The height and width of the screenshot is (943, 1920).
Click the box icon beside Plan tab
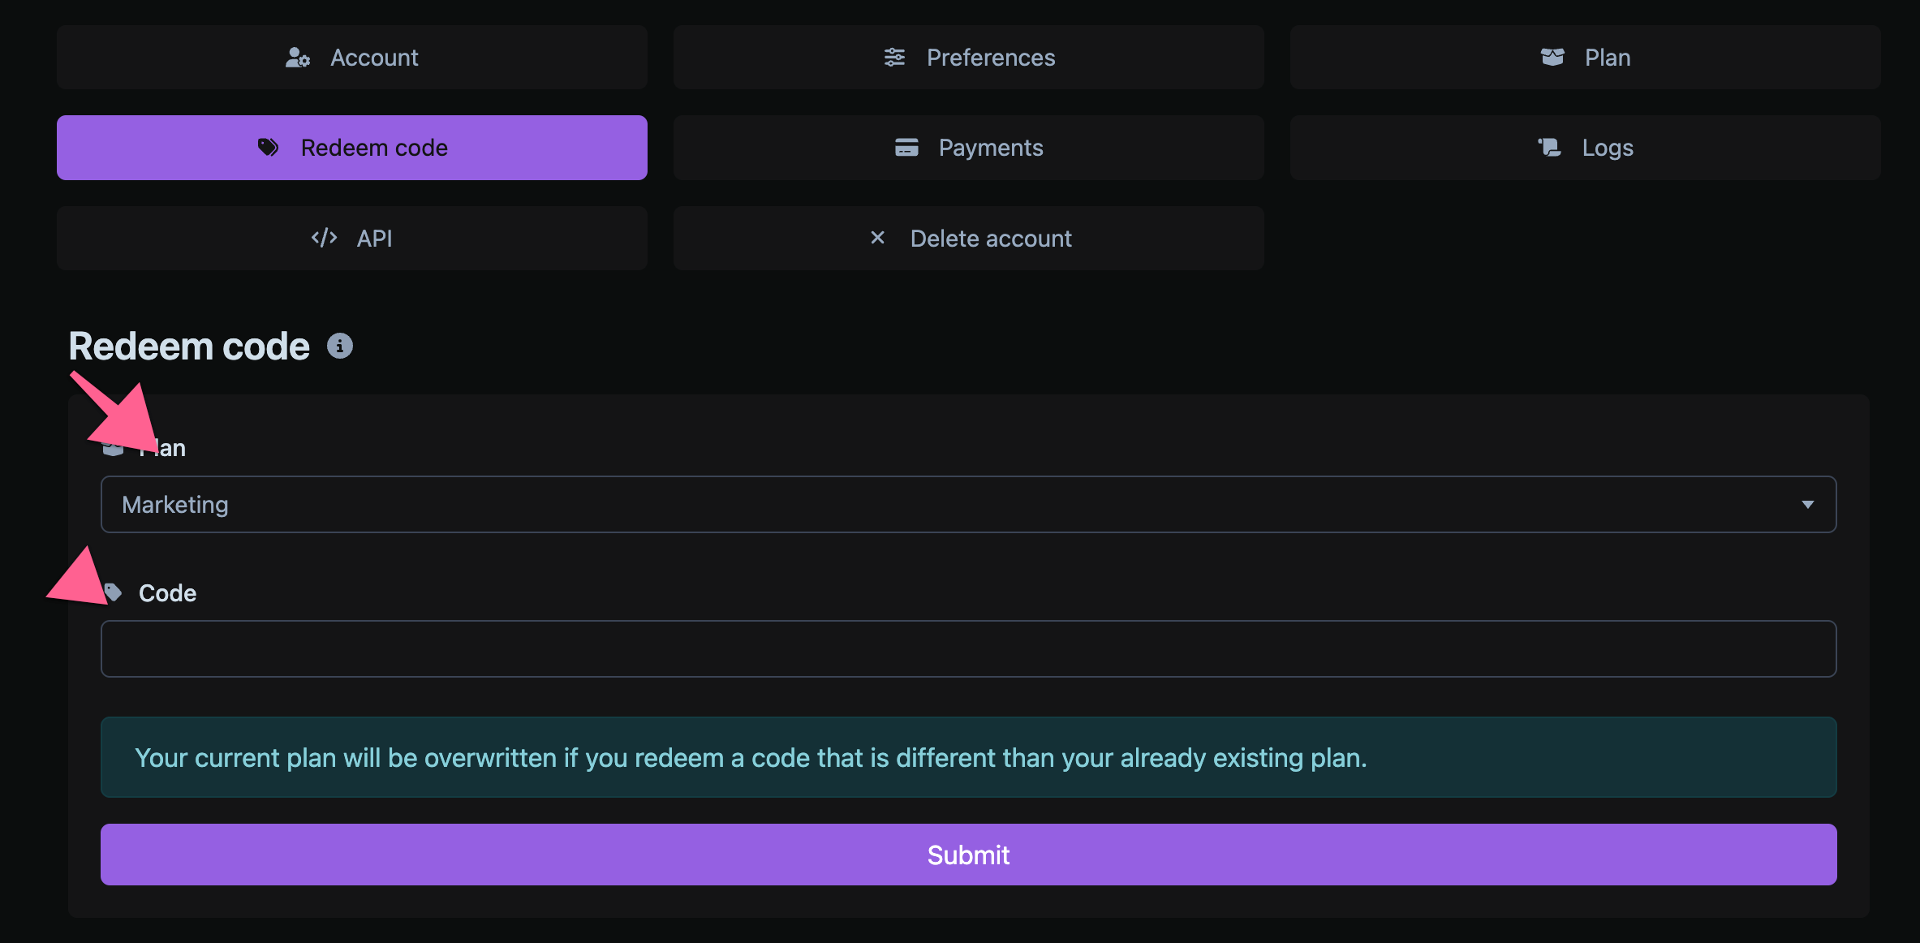pos(1552,58)
